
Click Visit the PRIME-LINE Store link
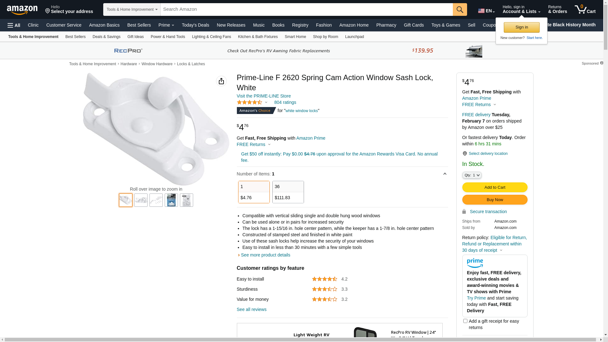tap(264, 96)
